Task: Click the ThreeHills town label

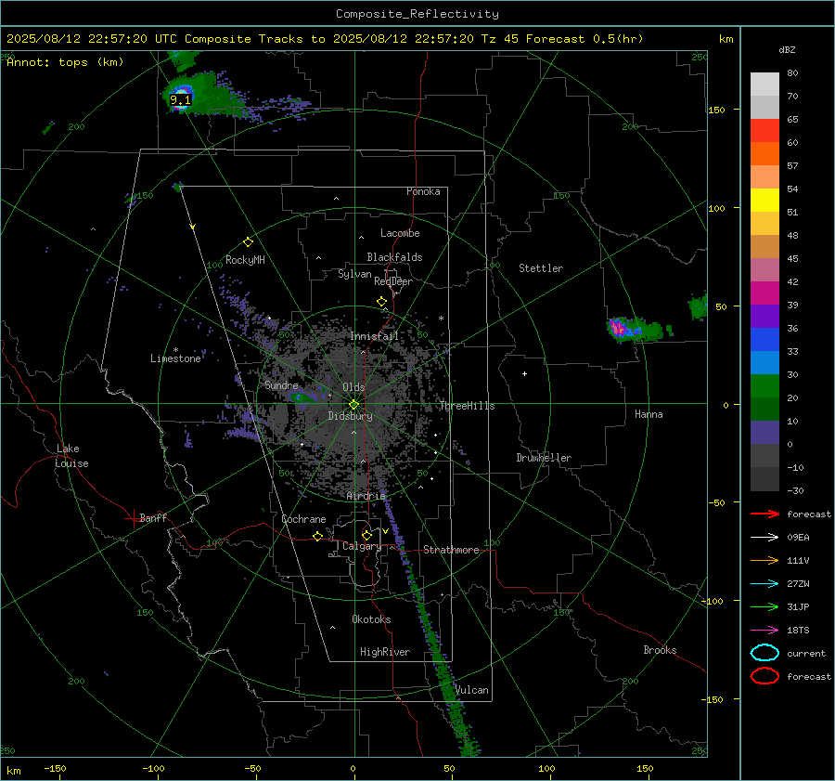Action: click(467, 406)
